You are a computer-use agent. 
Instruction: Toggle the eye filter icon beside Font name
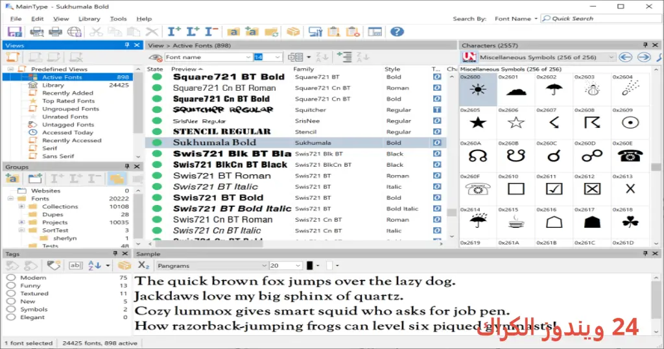tap(156, 57)
